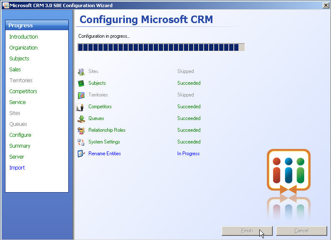Click the Configuration in progress text
The height and width of the screenshot is (240, 331).
pyautogui.click(x=104, y=37)
